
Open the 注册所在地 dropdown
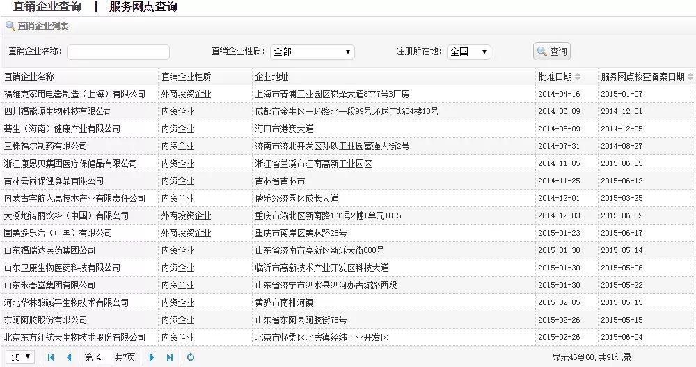(x=468, y=51)
